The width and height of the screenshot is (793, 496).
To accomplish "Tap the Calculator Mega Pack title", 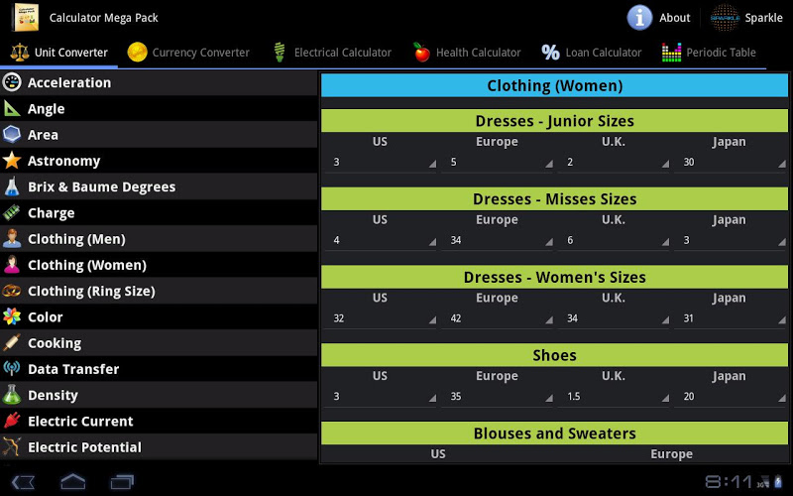I will click(x=104, y=18).
